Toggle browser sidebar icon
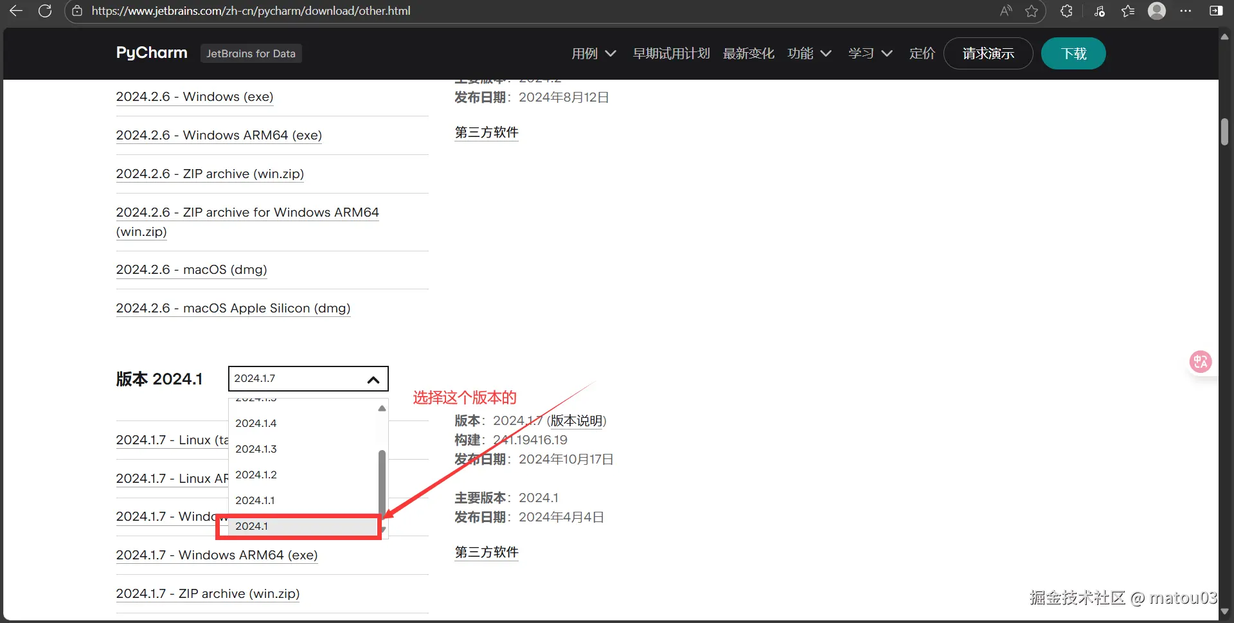 point(1215,11)
